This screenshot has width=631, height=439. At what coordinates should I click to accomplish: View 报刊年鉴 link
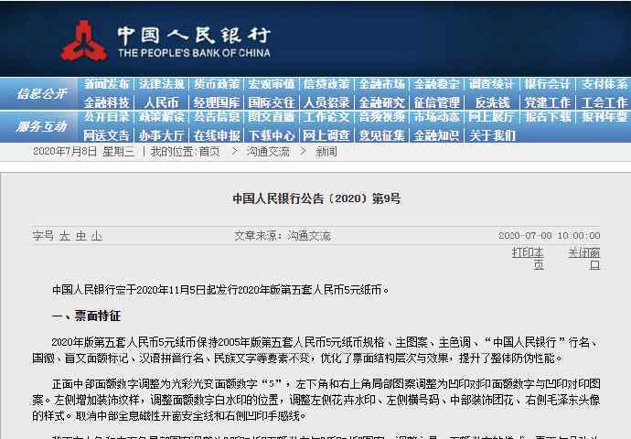[604, 117]
